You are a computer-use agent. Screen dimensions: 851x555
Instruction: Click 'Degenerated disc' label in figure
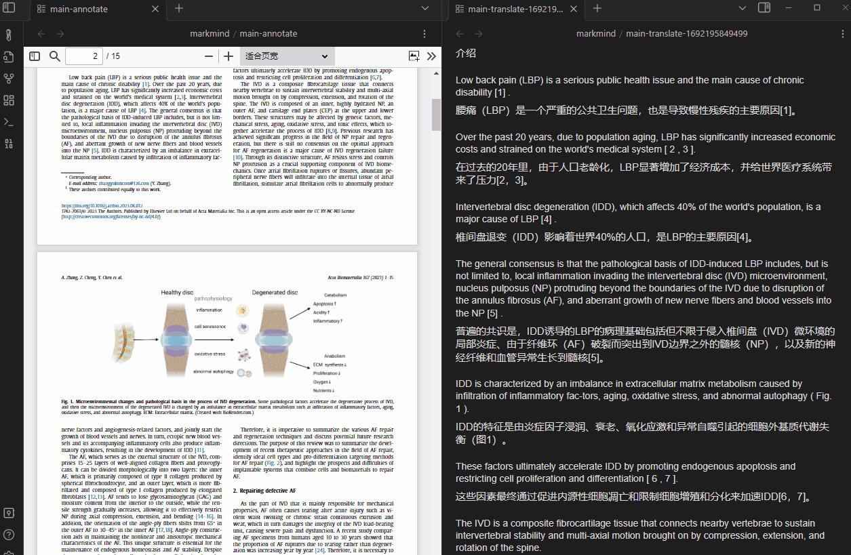[x=275, y=293]
